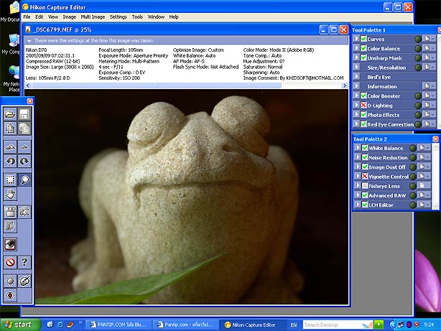The width and height of the screenshot is (441, 331).
Task: Click the green apply circle for Unsharp Mask
Action: point(418,58)
